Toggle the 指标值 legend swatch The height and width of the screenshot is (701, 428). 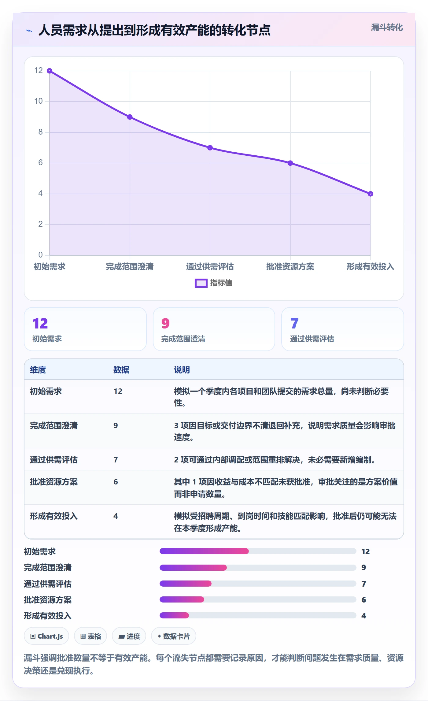tap(201, 283)
